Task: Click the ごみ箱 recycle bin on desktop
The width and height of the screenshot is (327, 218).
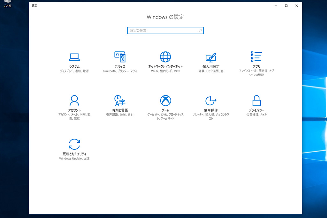Action: (x=8, y=4)
